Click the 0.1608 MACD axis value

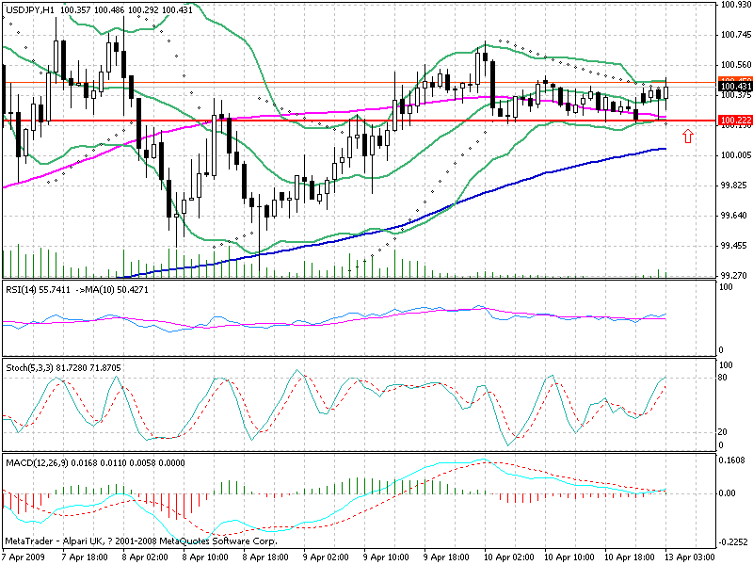point(731,460)
